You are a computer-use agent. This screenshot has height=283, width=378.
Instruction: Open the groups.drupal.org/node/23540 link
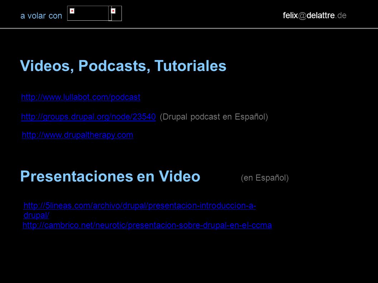click(89, 117)
